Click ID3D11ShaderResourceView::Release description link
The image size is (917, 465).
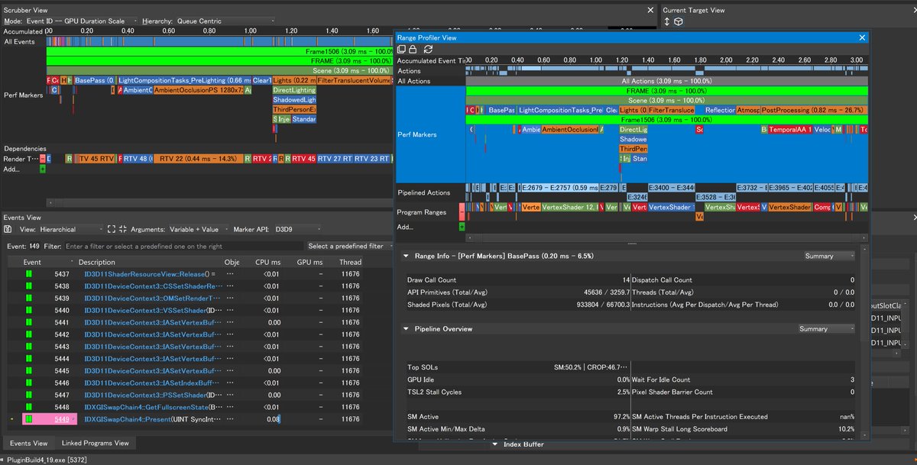pyautogui.click(x=144, y=273)
